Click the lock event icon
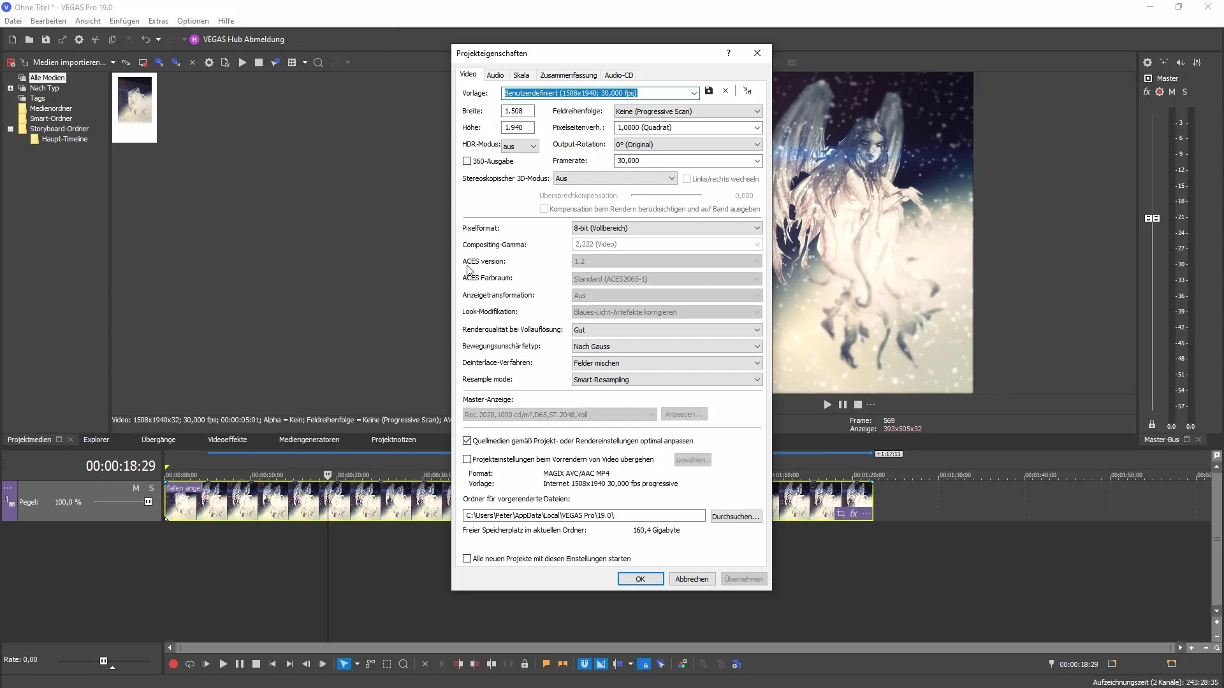The image size is (1224, 688). pyautogui.click(x=525, y=664)
